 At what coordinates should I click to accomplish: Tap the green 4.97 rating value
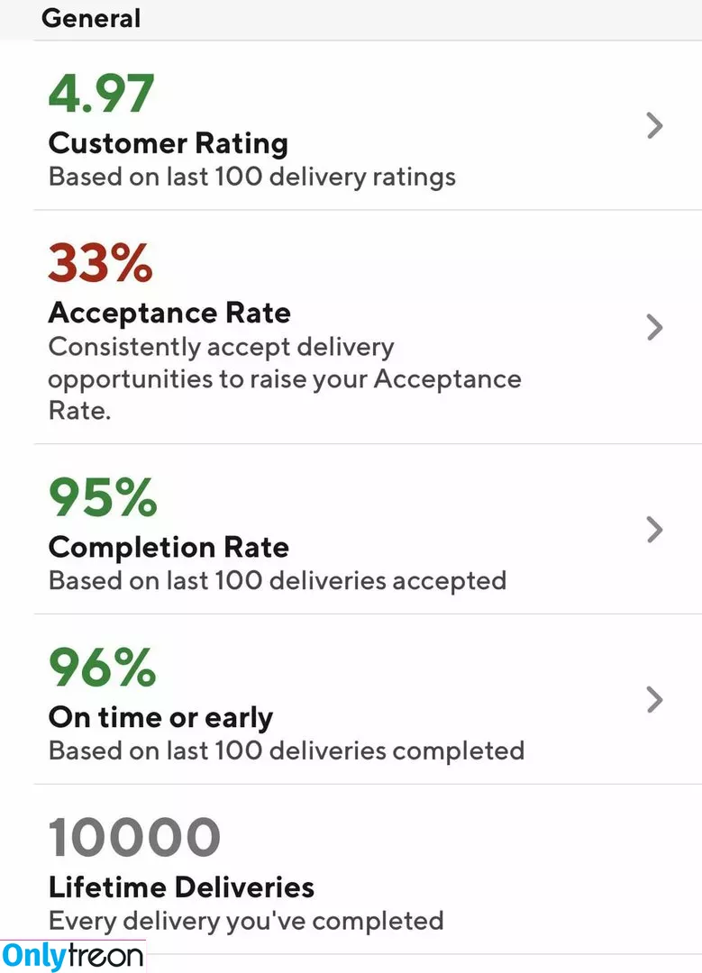coord(101,94)
